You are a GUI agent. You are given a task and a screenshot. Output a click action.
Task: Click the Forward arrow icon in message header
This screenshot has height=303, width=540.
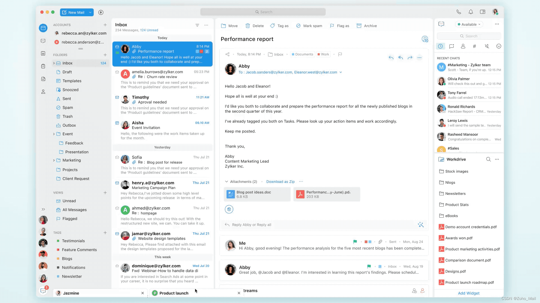pyautogui.click(x=410, y=58)
